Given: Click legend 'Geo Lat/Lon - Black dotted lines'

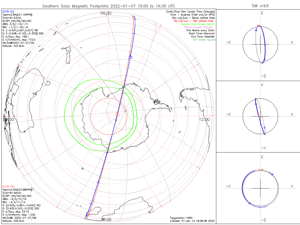Looking at the screenshot, I should pyautogui.click(x=193, y=18).
